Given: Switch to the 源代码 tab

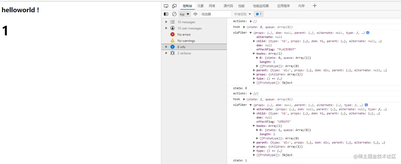Looking at the screenshot, I should (228, 6).
